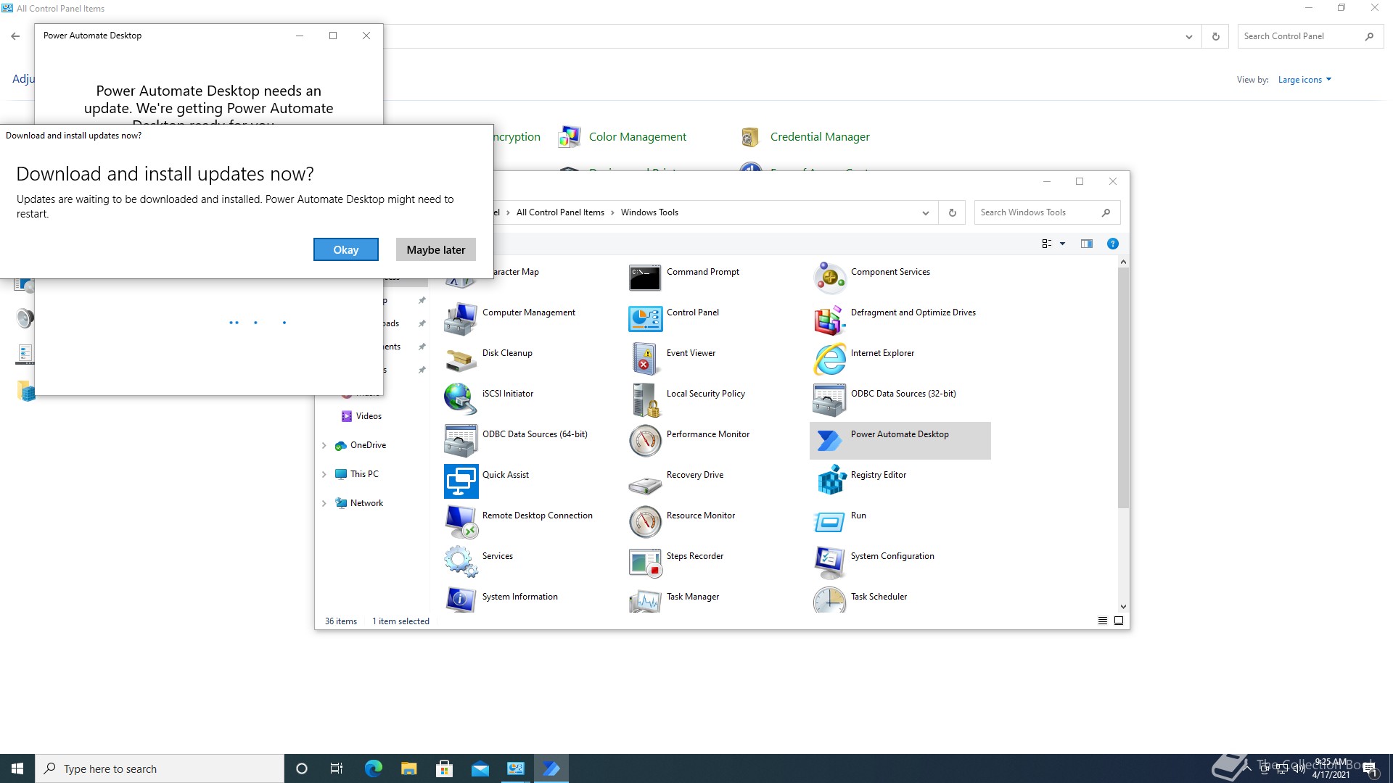Expand Control Panel address bar history dropdown
Viewport: 1393px width, 783px height.
point(1188,36)
